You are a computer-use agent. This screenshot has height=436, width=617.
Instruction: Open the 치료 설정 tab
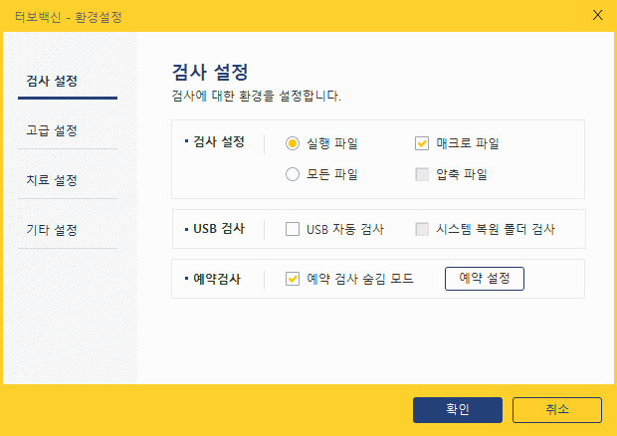click(52, 180)
